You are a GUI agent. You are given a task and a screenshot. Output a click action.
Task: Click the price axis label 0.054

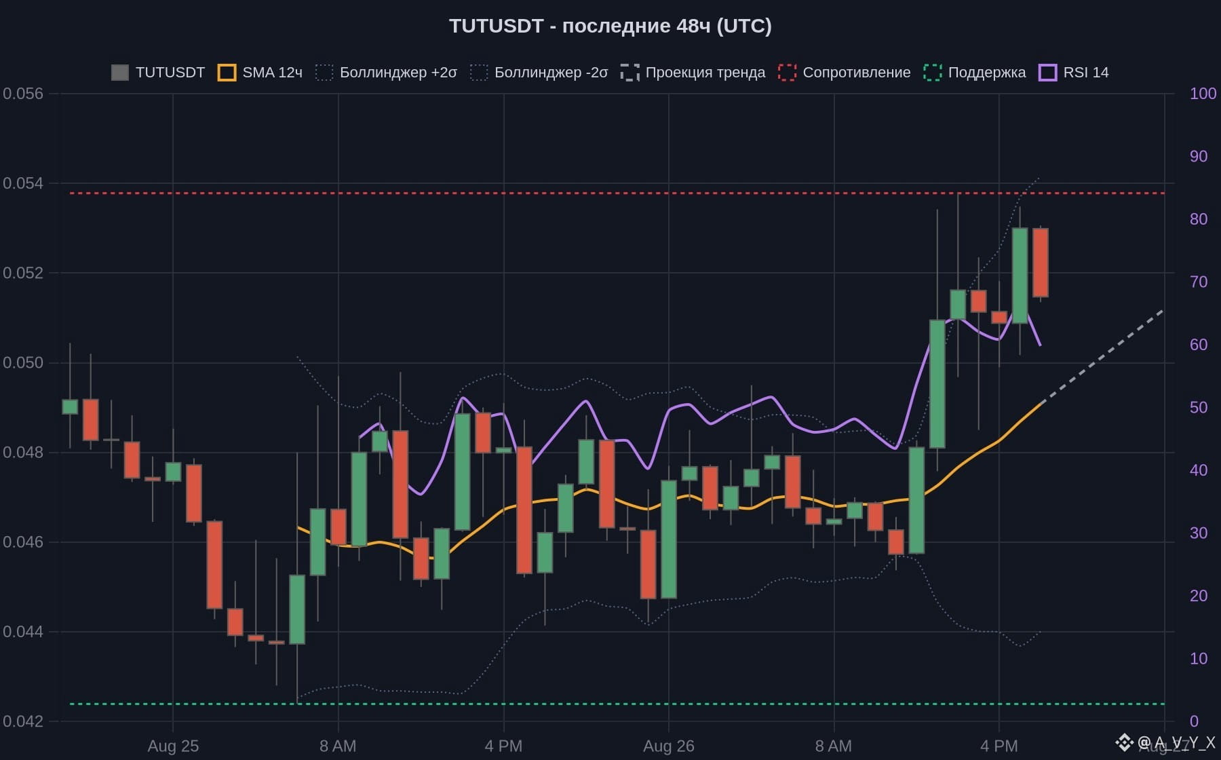tap(23, 183)
